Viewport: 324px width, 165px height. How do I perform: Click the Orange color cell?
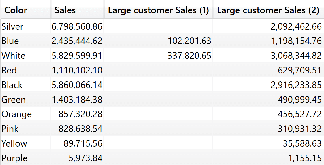[x=16, y=114]
